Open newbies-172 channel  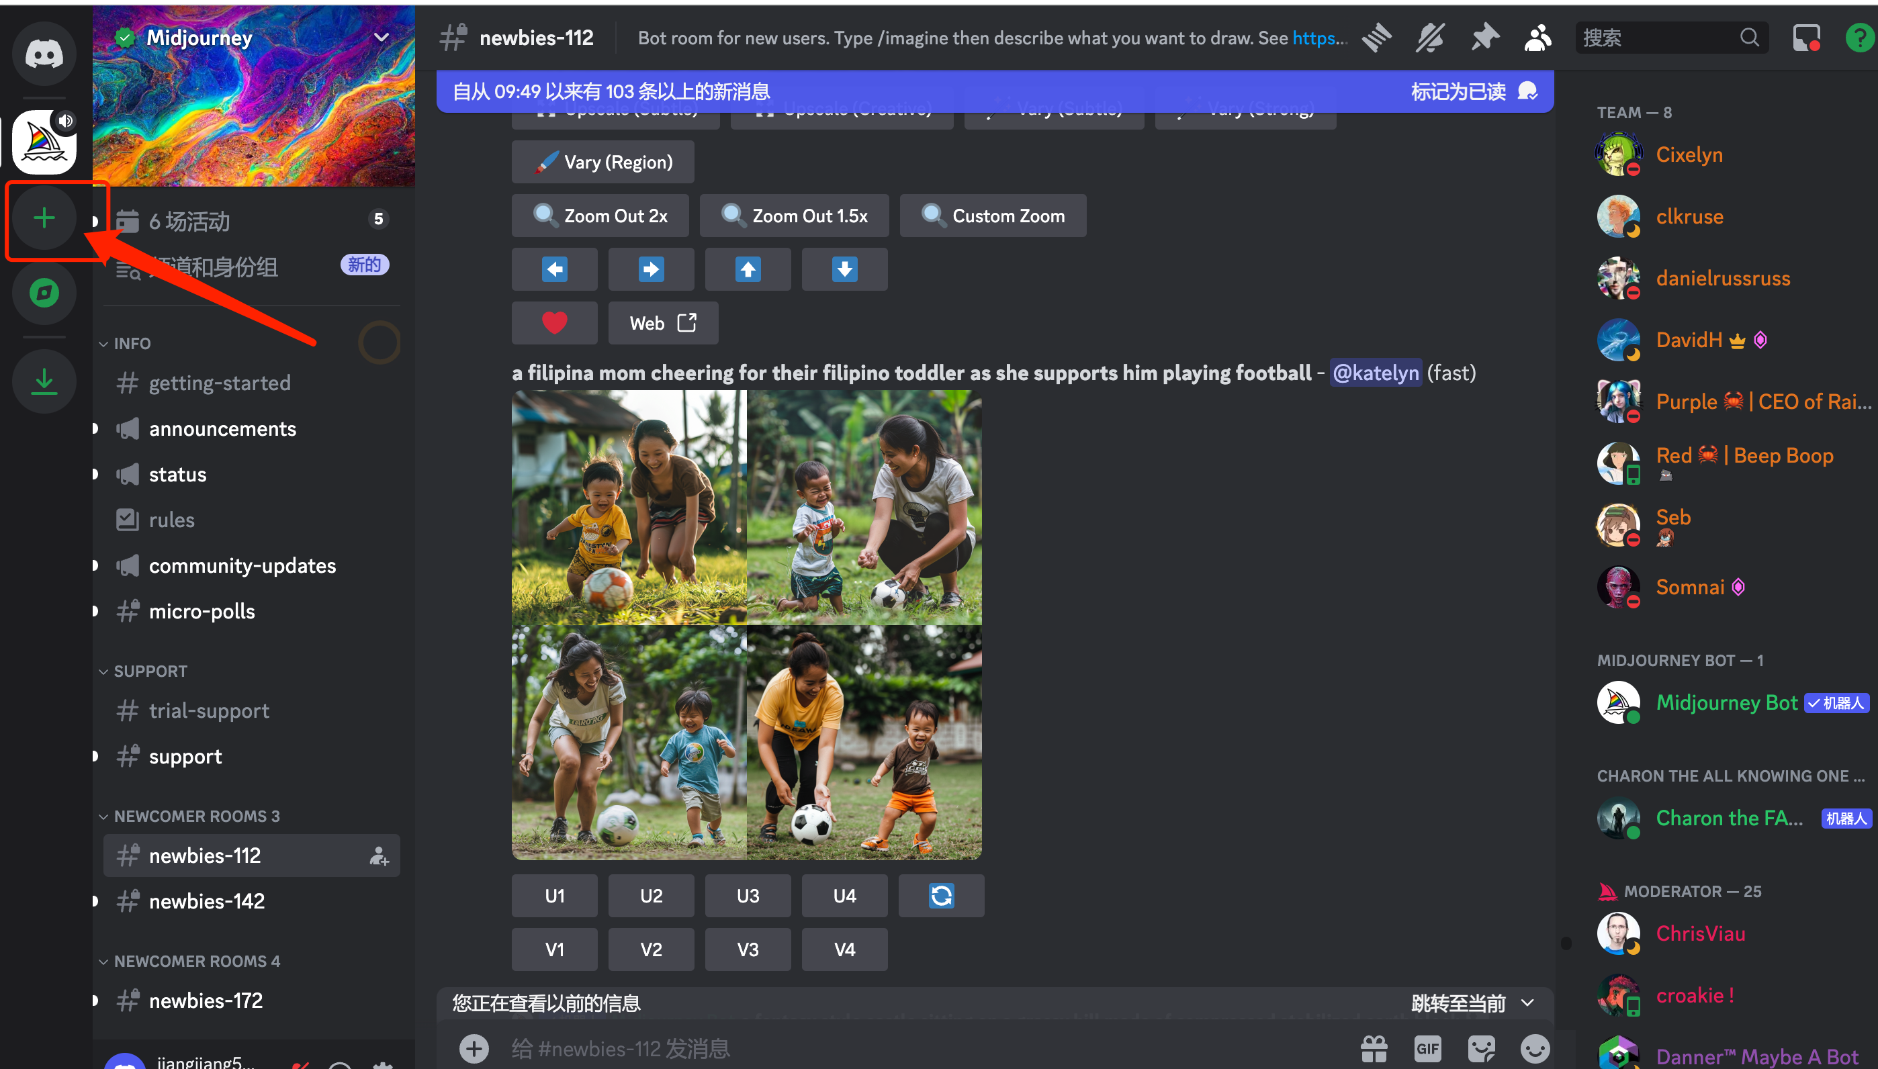[x=251, y=1001]
